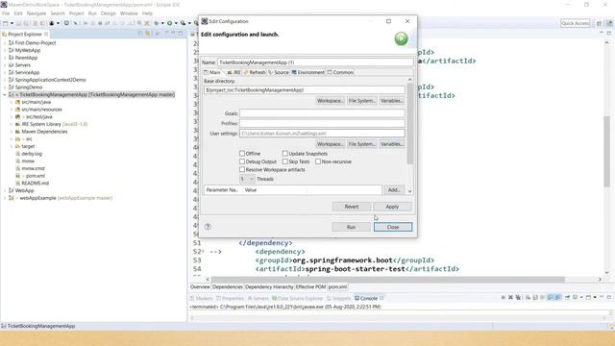Click the Remove Launch X icon in Console
Screen dimensions: 615x346
click(510, 297)
